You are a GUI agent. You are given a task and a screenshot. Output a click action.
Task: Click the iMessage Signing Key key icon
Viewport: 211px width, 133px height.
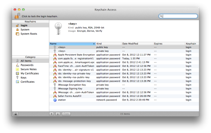(55, 89)
